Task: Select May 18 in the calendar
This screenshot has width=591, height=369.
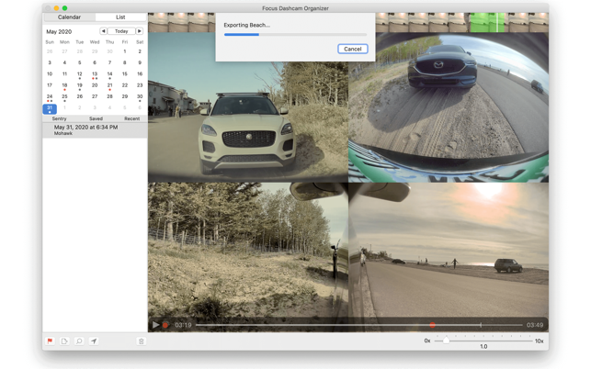Action: pyautogui.click(x=64, y=85)
